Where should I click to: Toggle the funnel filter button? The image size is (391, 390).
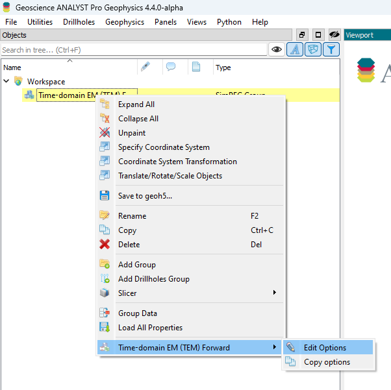331,49
